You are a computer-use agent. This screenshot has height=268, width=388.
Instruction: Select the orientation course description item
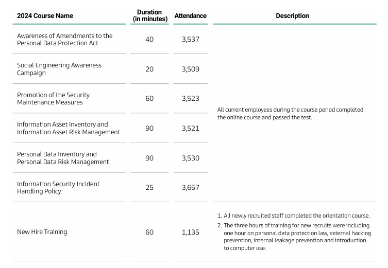pyautogui.click(x=296, y=216)
